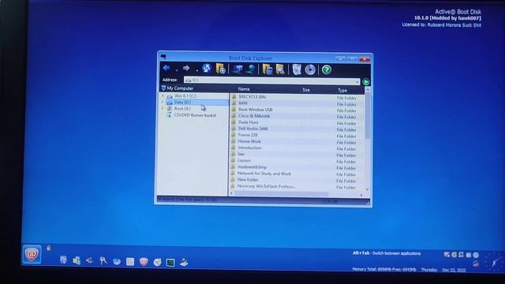505x284 pixels.
Task: Open the back history dropdown arrow
Action: [177, 70]
